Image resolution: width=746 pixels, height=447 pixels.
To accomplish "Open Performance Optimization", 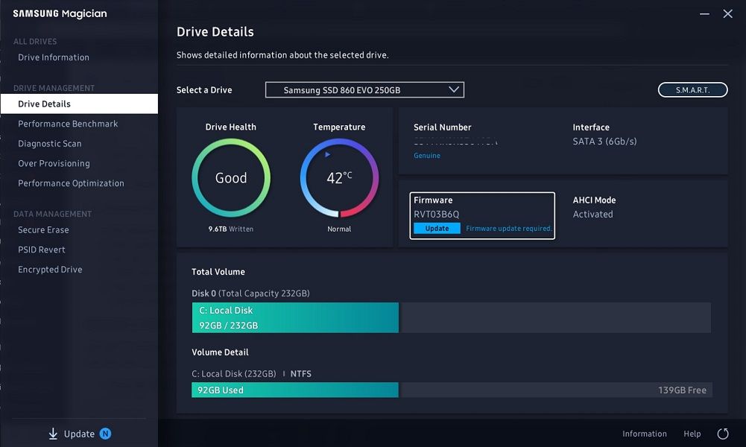I will [72, 183].
